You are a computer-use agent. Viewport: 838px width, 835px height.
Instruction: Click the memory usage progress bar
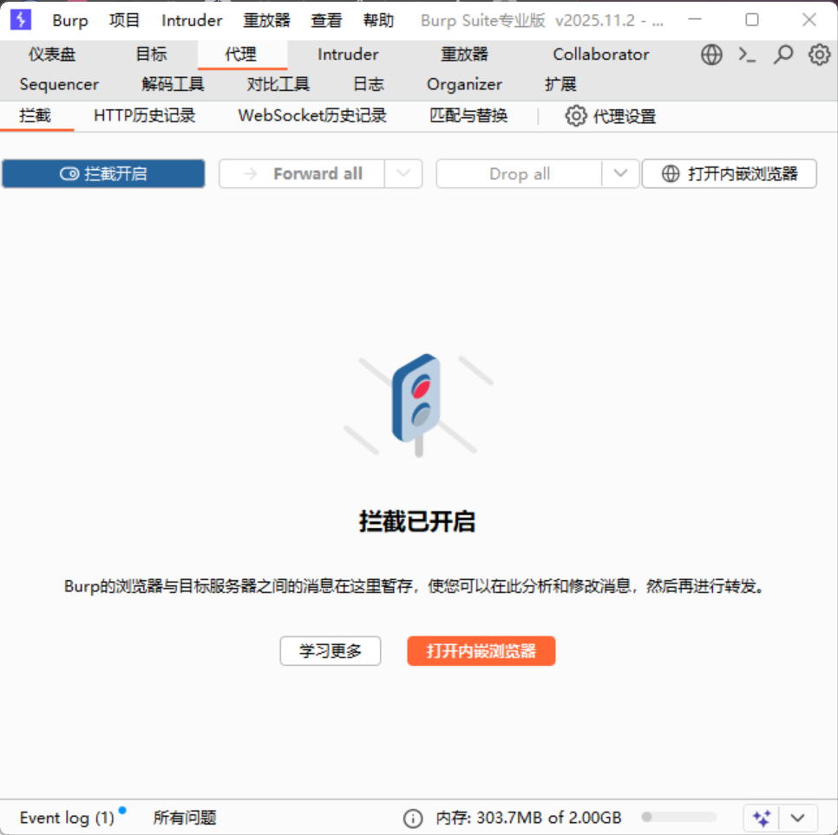(x=678, y=817)
